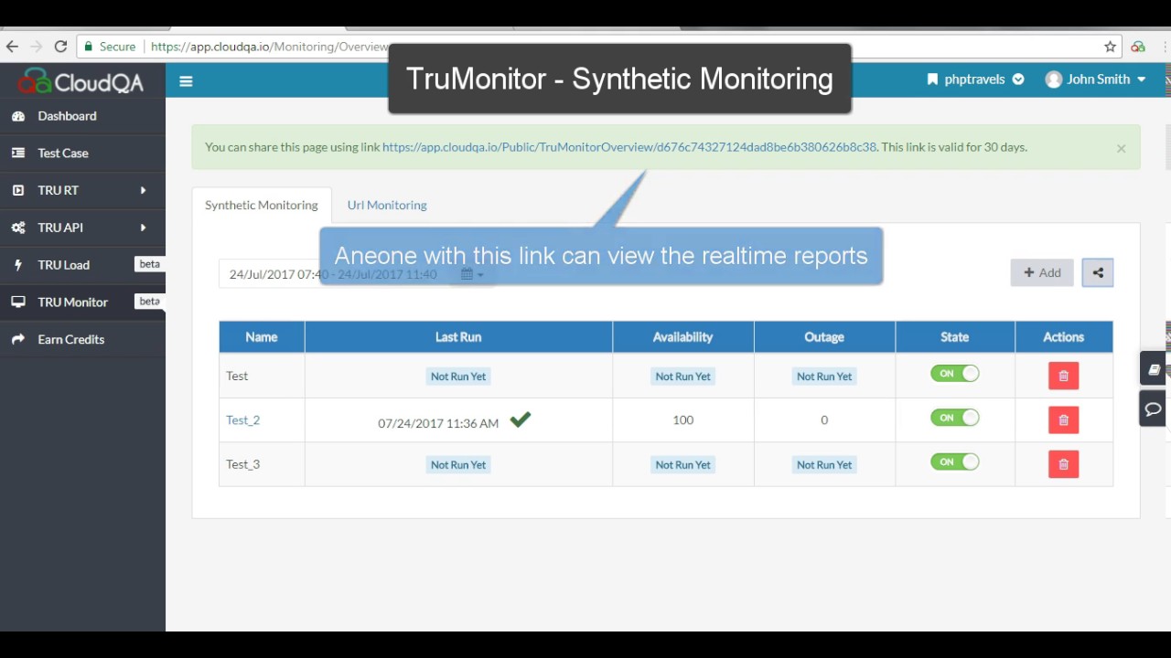Viewport: 1171px width, 658px height.
Task: Toggle the ON switch for Test
Action: tap(955, 374)
